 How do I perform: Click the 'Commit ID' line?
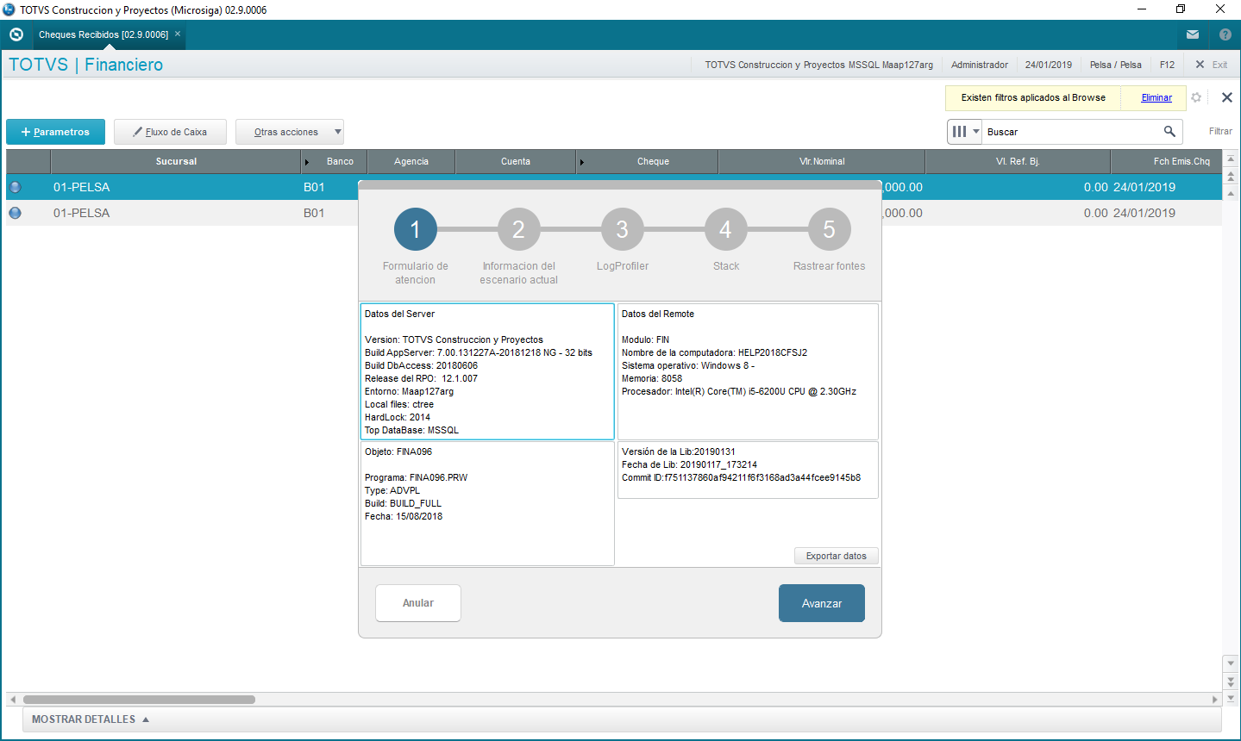[x=741, y=477]
